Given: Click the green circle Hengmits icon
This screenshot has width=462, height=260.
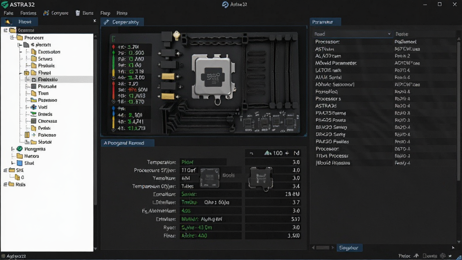Looking at the screenshot, I should tap(20, 149).
